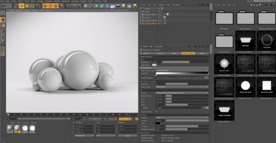The width and height of the screenshot is (276, 143).
Task: Select the Move tool in the toolbar
Action: click(x=22, y=6)
